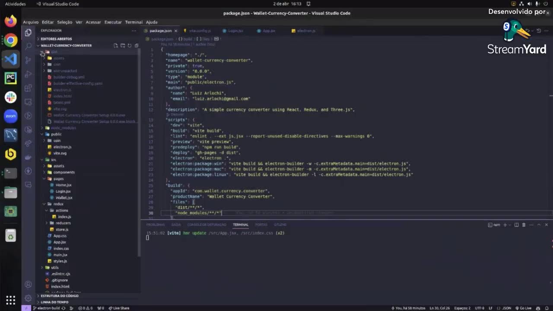Split the terminal panel
The height and width of the screenshot is (311, 553).
(x=516, y=225)
